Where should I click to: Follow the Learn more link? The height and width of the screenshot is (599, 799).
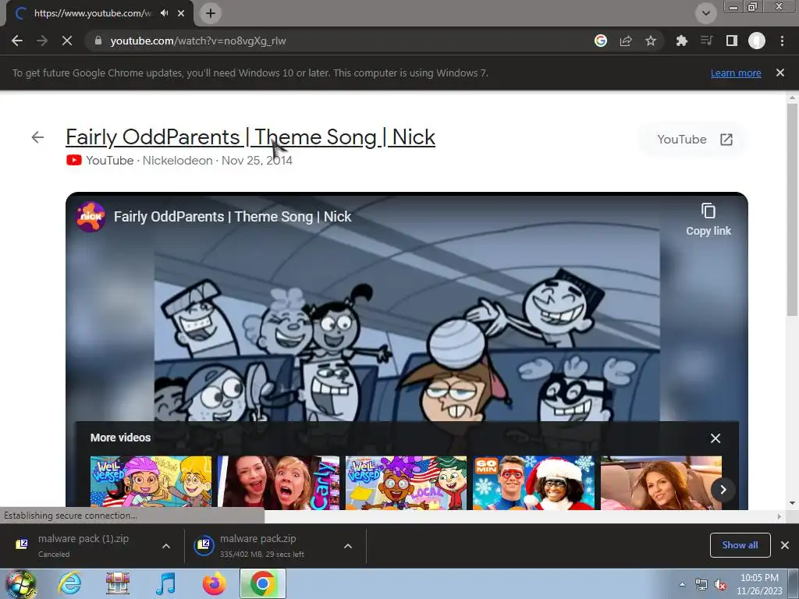tap(736, 73)
